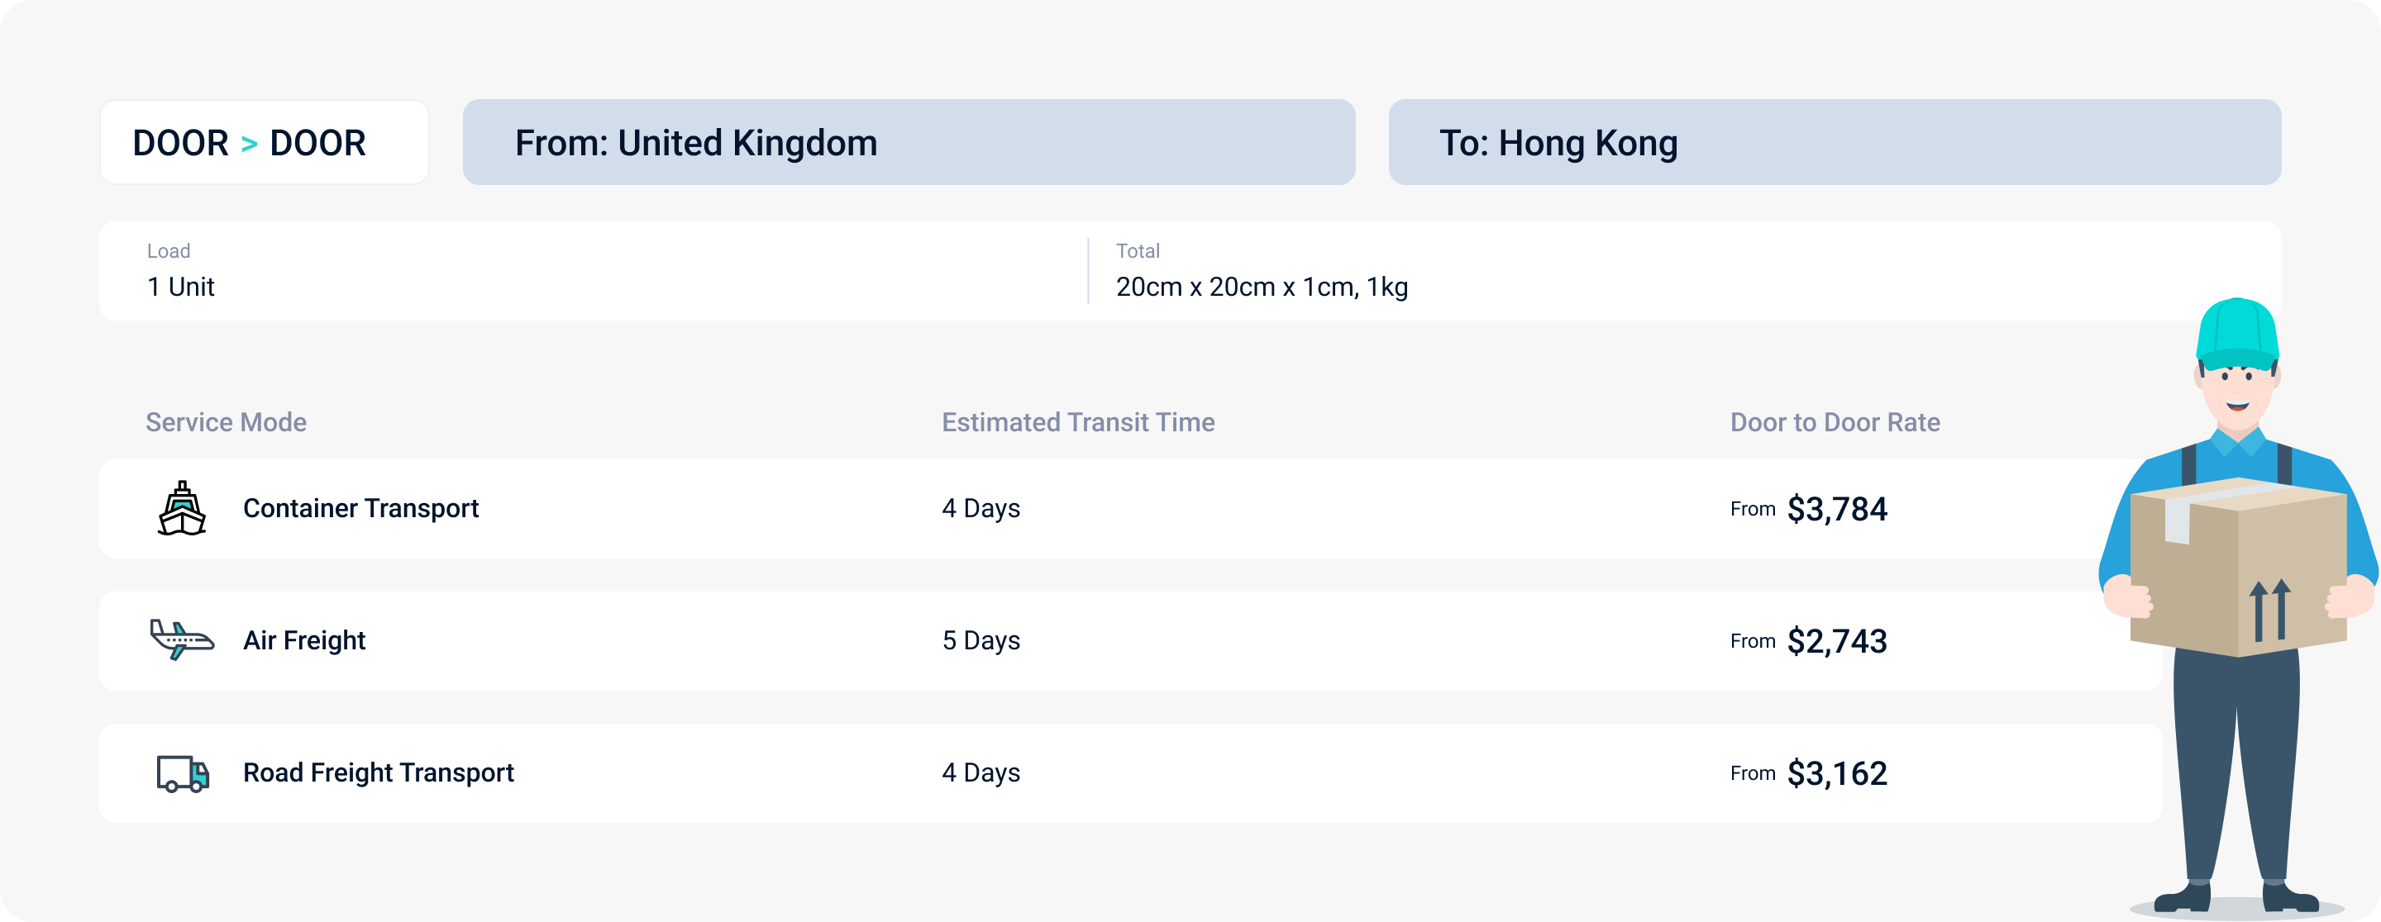The width and height of the screenshot is (2381, 922).
Task: Click the $2,743 Air Freight rate
Action: click(1835, 641)
